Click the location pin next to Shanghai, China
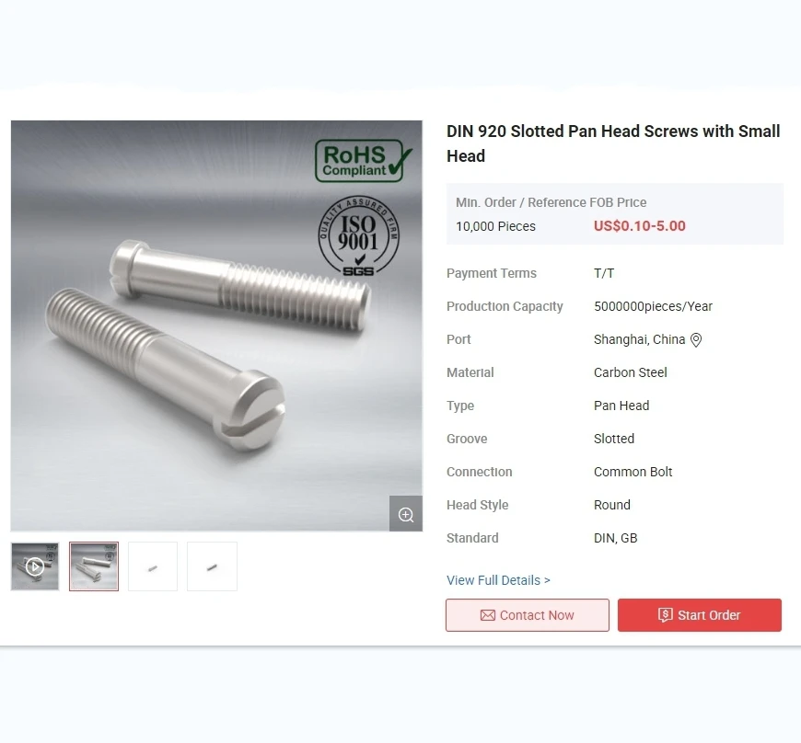Viewport: 801px width, 743px height. pos(696,340)
